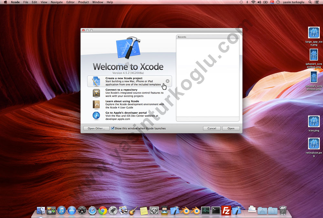Open the Help menu
Screen dimensions: 323x218
110,2
